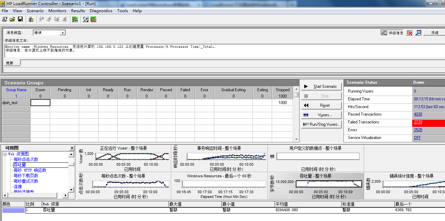The width and height of the screenshot is (445, 221).
Task: Open the Results menu
Action: click(x=78, y=11)
